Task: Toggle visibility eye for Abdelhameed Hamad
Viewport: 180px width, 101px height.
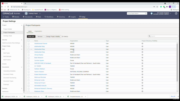Action: click(x=142, y=43)
